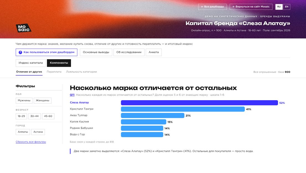
Task: Click the 'Аква Тулпар' 21% bar
Action: (x=153, y=115)
